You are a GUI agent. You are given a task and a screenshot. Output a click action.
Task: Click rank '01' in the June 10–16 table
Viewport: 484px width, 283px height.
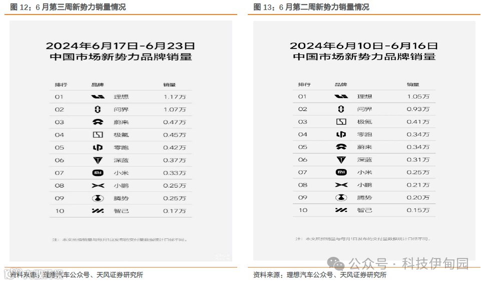pyautogui.click(x=302, y=96)
